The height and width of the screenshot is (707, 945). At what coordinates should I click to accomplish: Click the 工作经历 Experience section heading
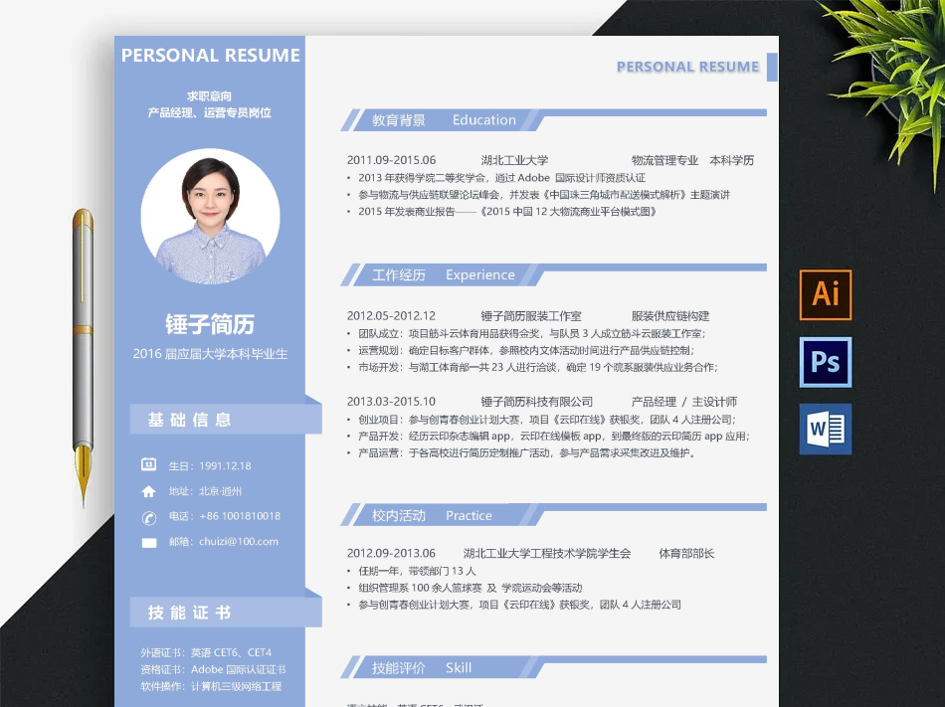443,275
